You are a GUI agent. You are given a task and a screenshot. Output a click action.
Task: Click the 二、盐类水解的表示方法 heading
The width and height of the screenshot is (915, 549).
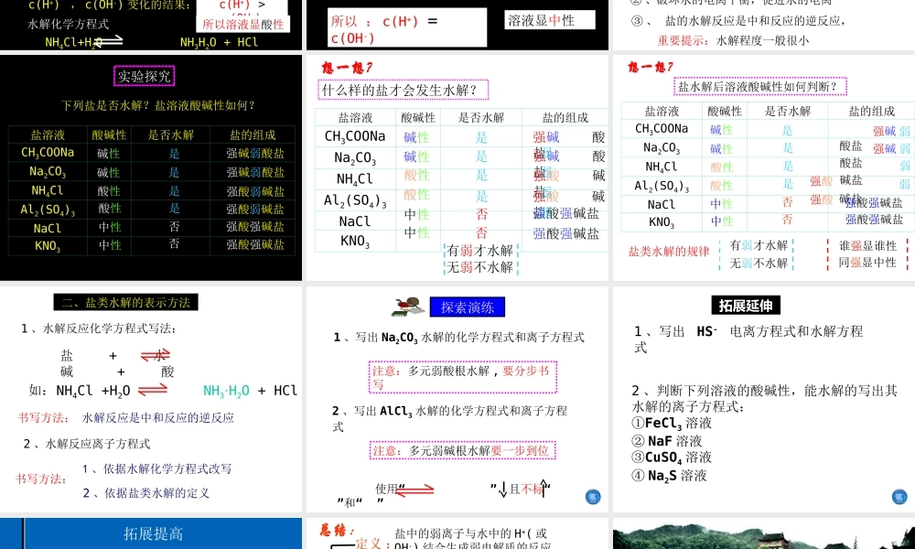(x=126, y=302)
